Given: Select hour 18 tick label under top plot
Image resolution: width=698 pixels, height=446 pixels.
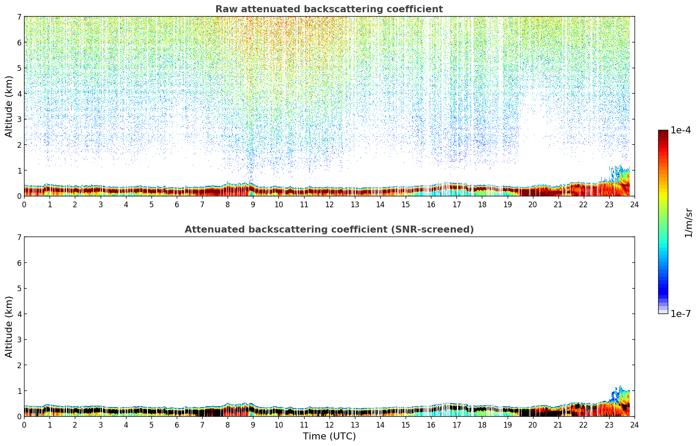Looking at the screenshot, I should coord(482,204).
